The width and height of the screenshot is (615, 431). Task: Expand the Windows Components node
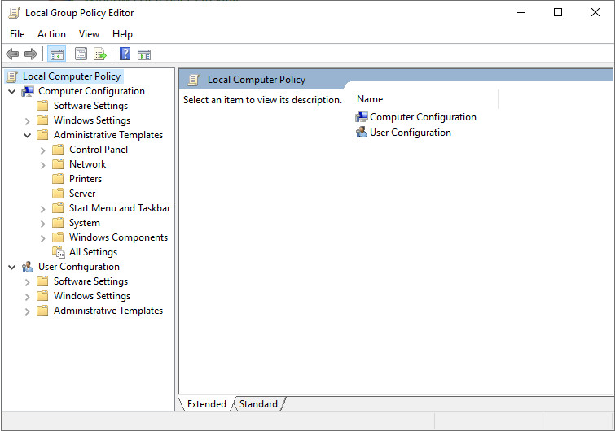coord(43,237)
